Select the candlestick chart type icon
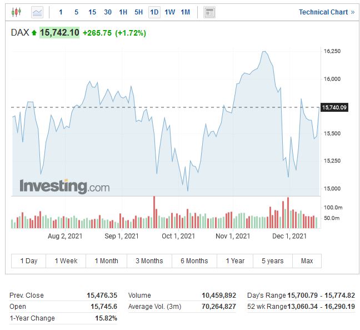 pos(16,12)
